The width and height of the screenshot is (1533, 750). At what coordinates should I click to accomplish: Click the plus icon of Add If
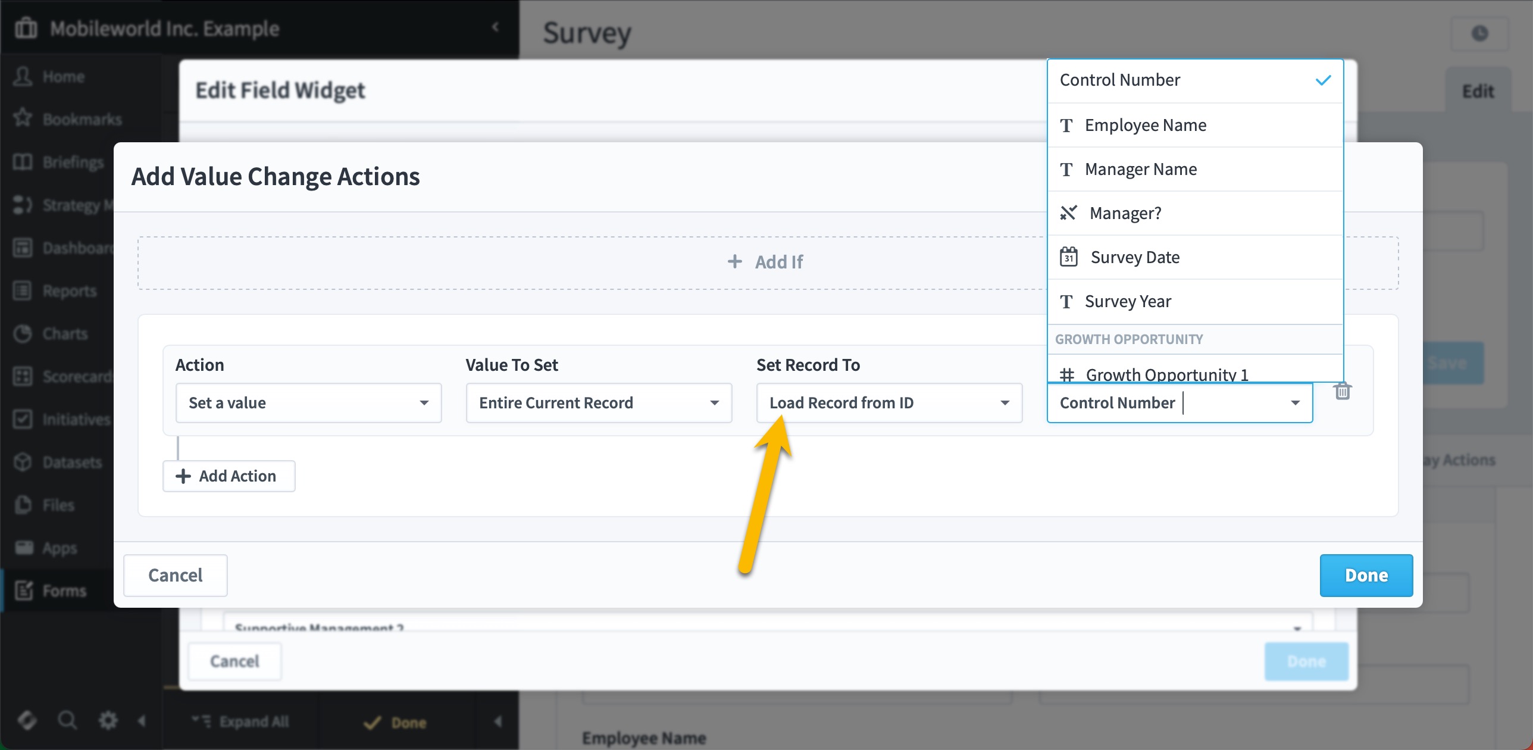(735, 261)
